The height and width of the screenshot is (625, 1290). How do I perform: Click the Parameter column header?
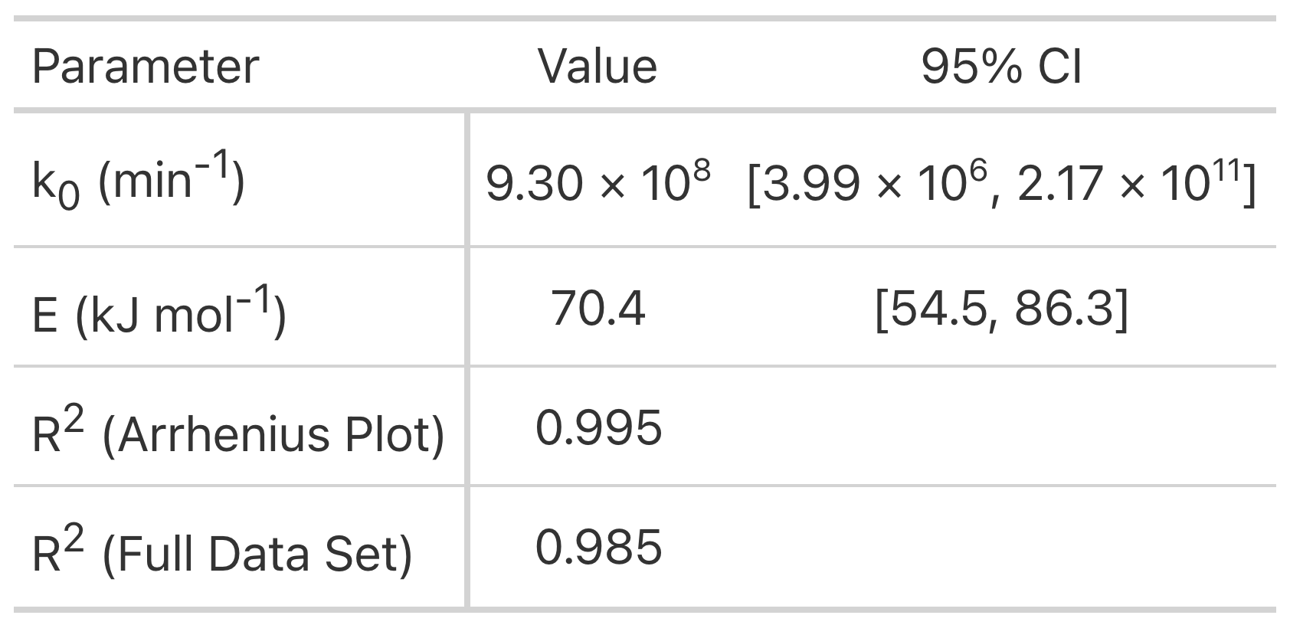point(146,67)
